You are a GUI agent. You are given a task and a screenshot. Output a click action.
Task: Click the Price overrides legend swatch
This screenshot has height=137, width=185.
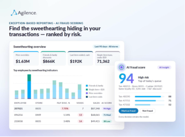point(87,93)
